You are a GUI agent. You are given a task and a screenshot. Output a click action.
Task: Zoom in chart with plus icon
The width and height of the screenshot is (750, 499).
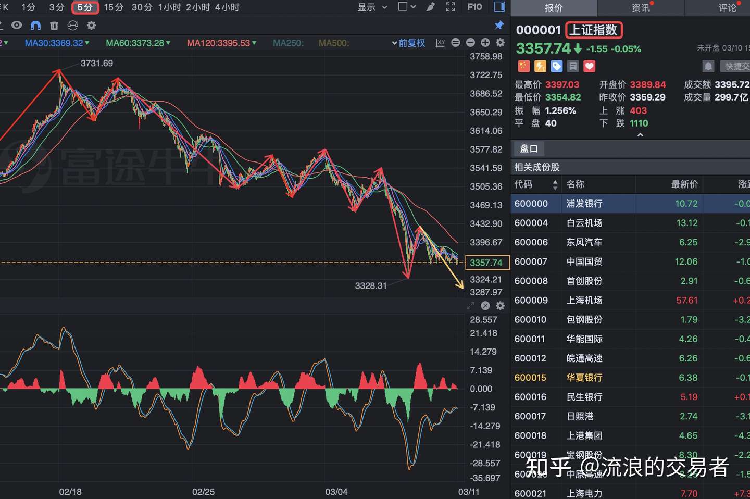coord(485,42)
